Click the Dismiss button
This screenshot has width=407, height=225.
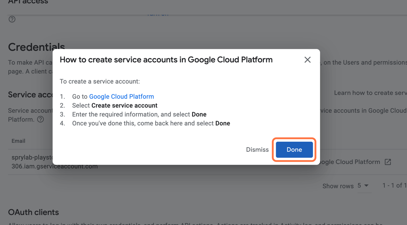(x=257, y=150)
